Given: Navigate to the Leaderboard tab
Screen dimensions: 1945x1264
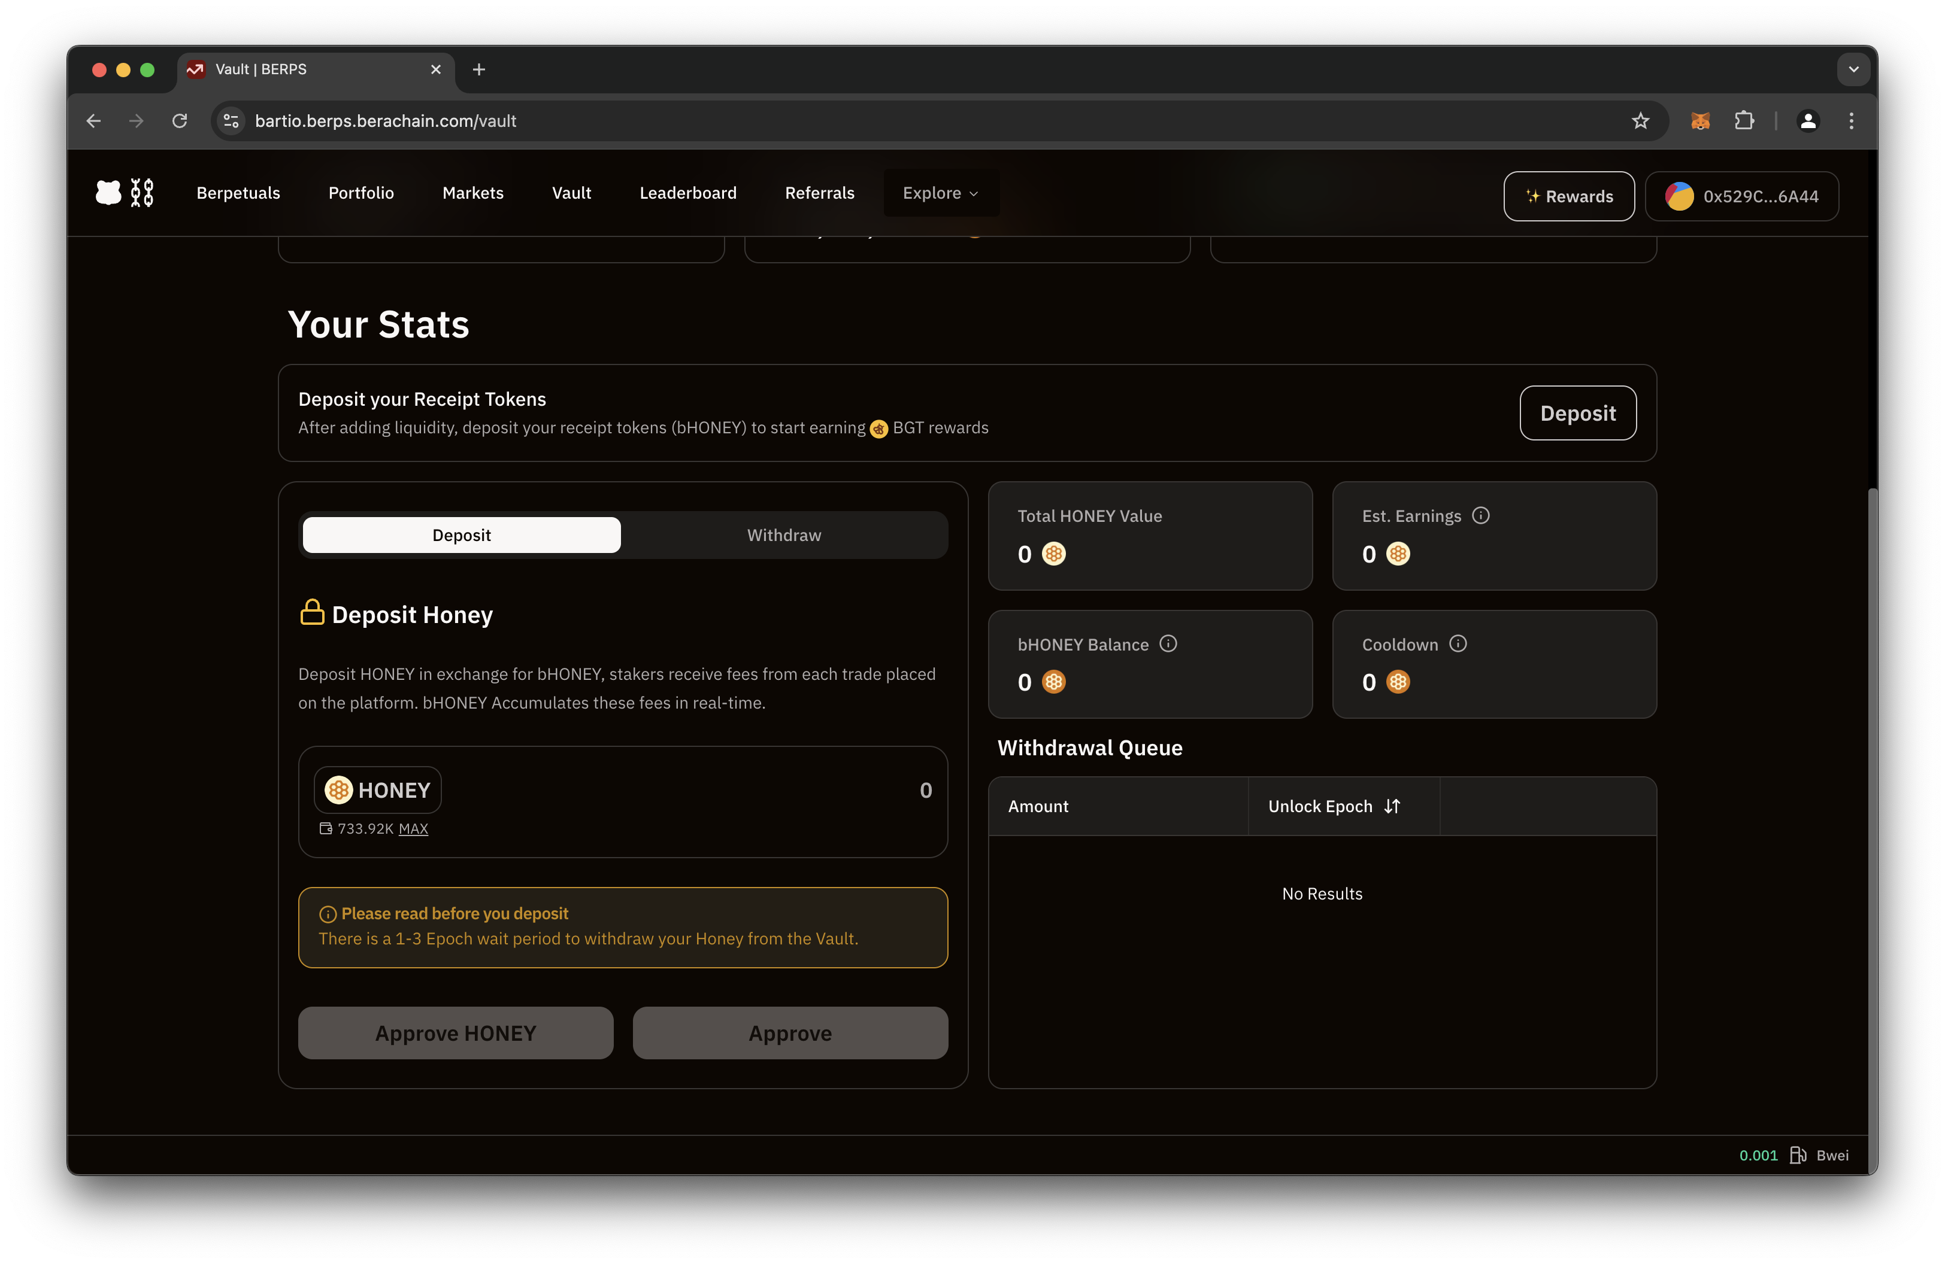Looking at the screenshot, I should pos(687,192).
